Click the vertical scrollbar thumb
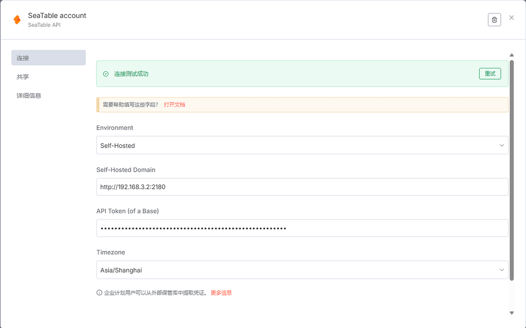The image size is (526, 328). [x=512, y=170]
